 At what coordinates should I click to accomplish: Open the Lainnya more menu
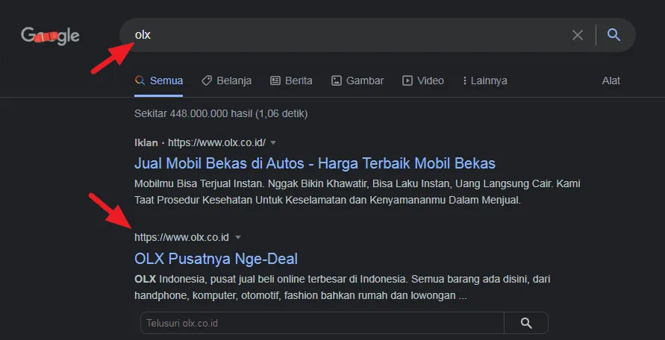pyautogui.click(x=484, y=81)
